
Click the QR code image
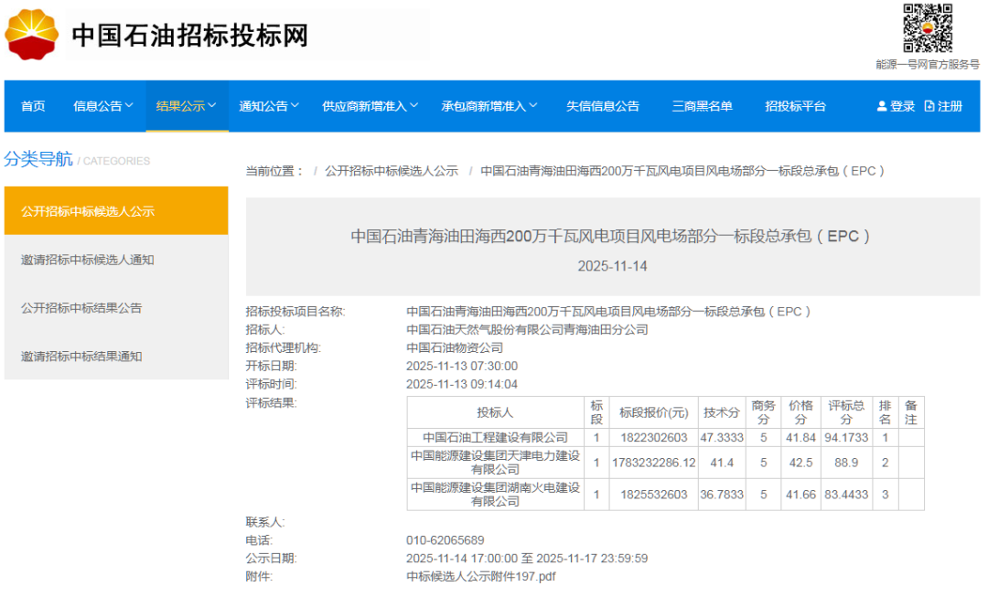(928, 28)
